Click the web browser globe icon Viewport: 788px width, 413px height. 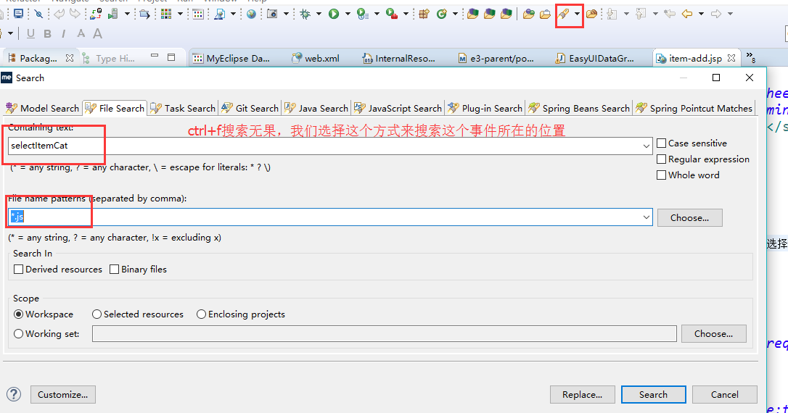point(251,14)
